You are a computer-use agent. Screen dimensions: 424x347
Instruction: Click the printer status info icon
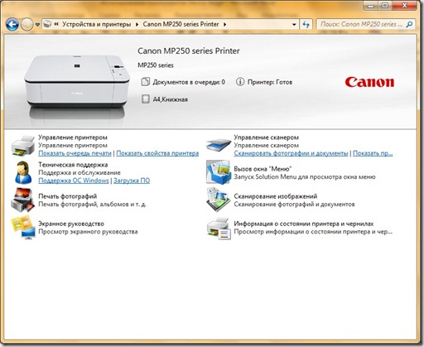tap(240, 82)
